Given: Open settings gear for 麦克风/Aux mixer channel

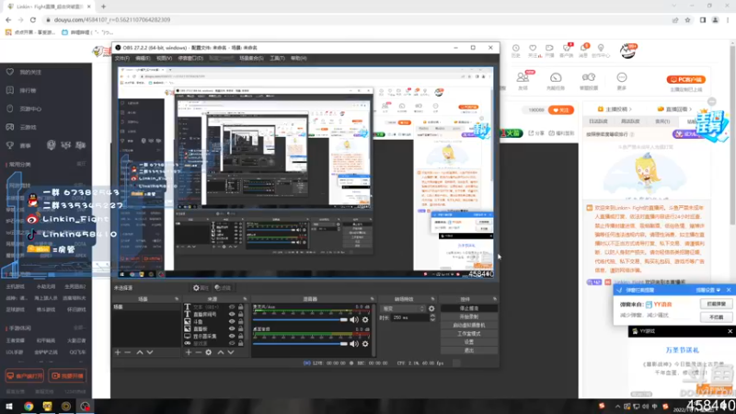Looking at the screenshot, I should point(365,319).
